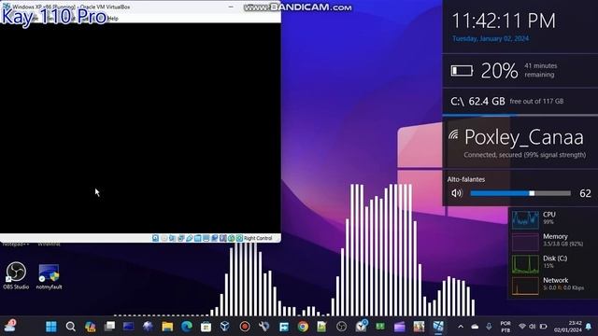Open OBS Studio from the taskbar
This screenshot has width=598, height=336.
click(341, 327)
